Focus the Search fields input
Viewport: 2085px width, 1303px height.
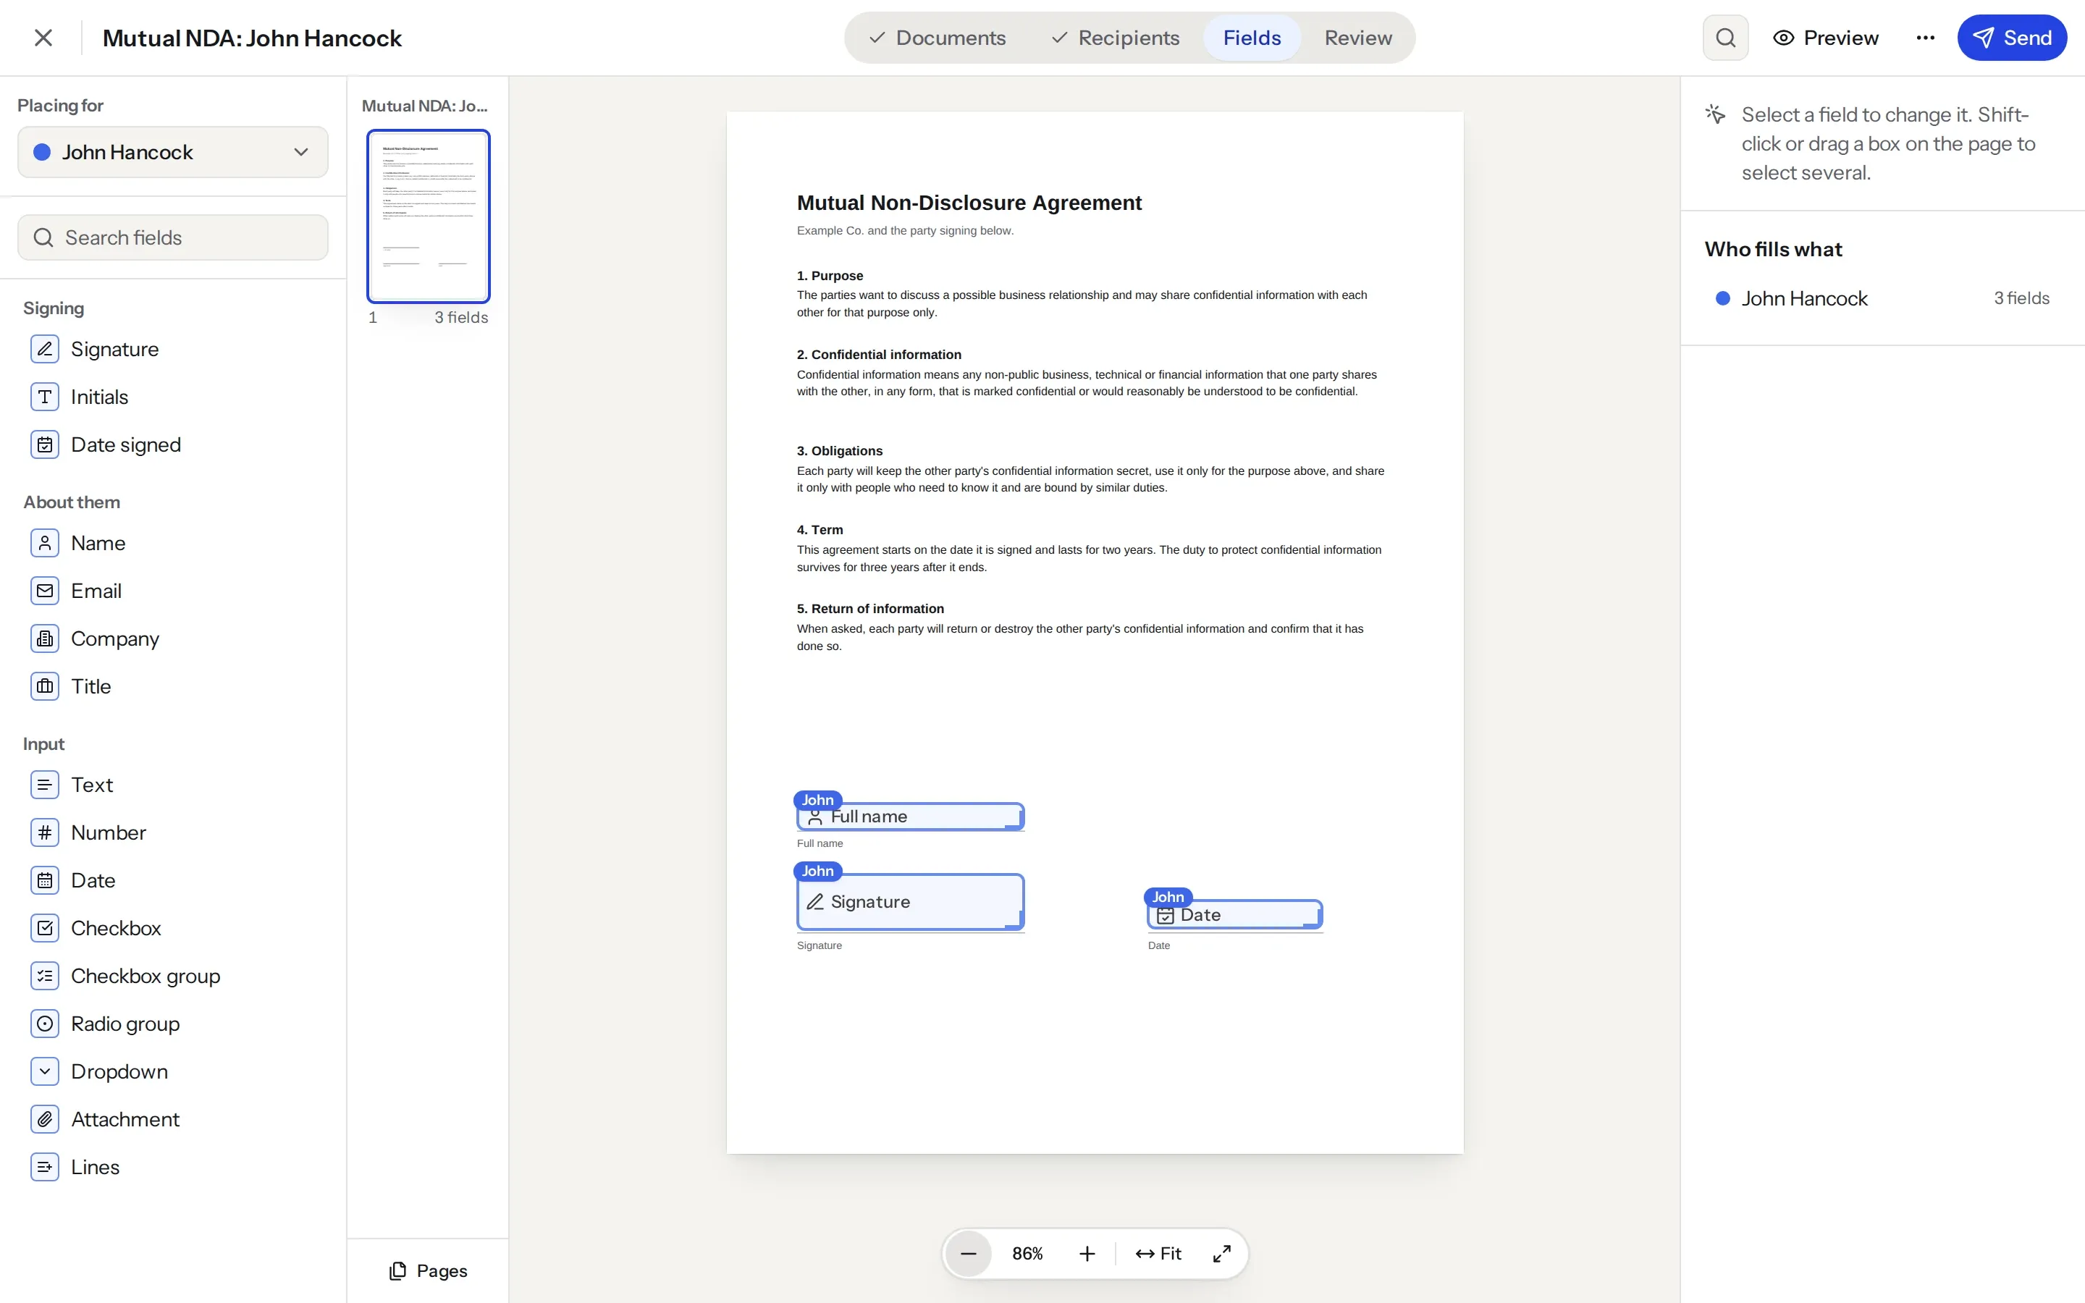pyautogui.click(x=172, y=238)
